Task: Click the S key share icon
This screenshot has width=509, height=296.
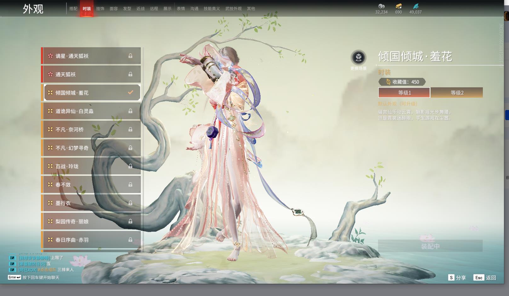Action: coord(451,277)
